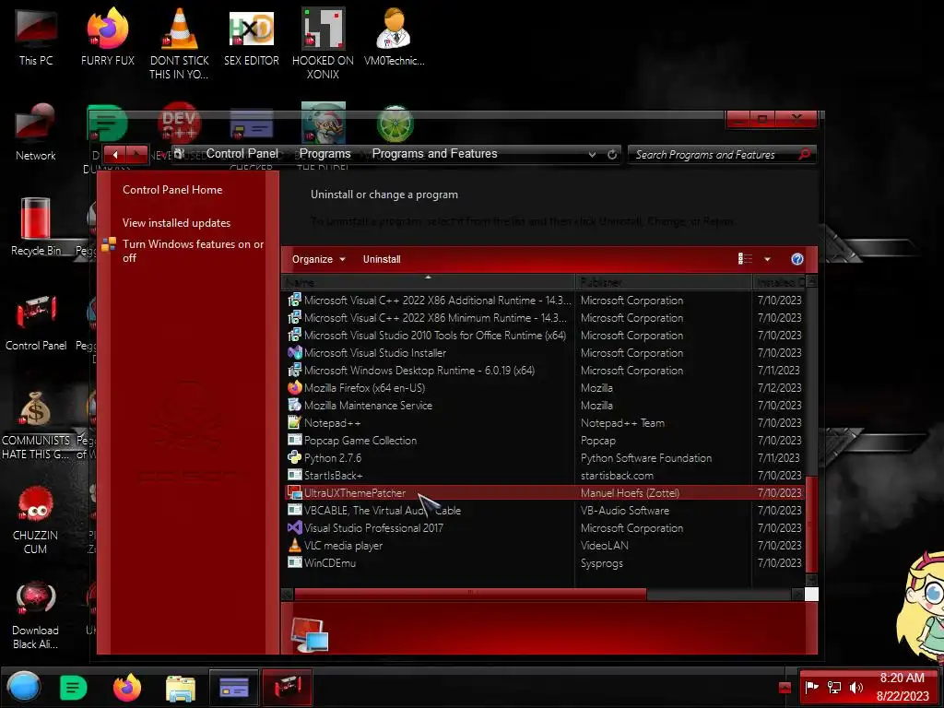Expand the view options dropdown arrow

(x=767, y=259)
